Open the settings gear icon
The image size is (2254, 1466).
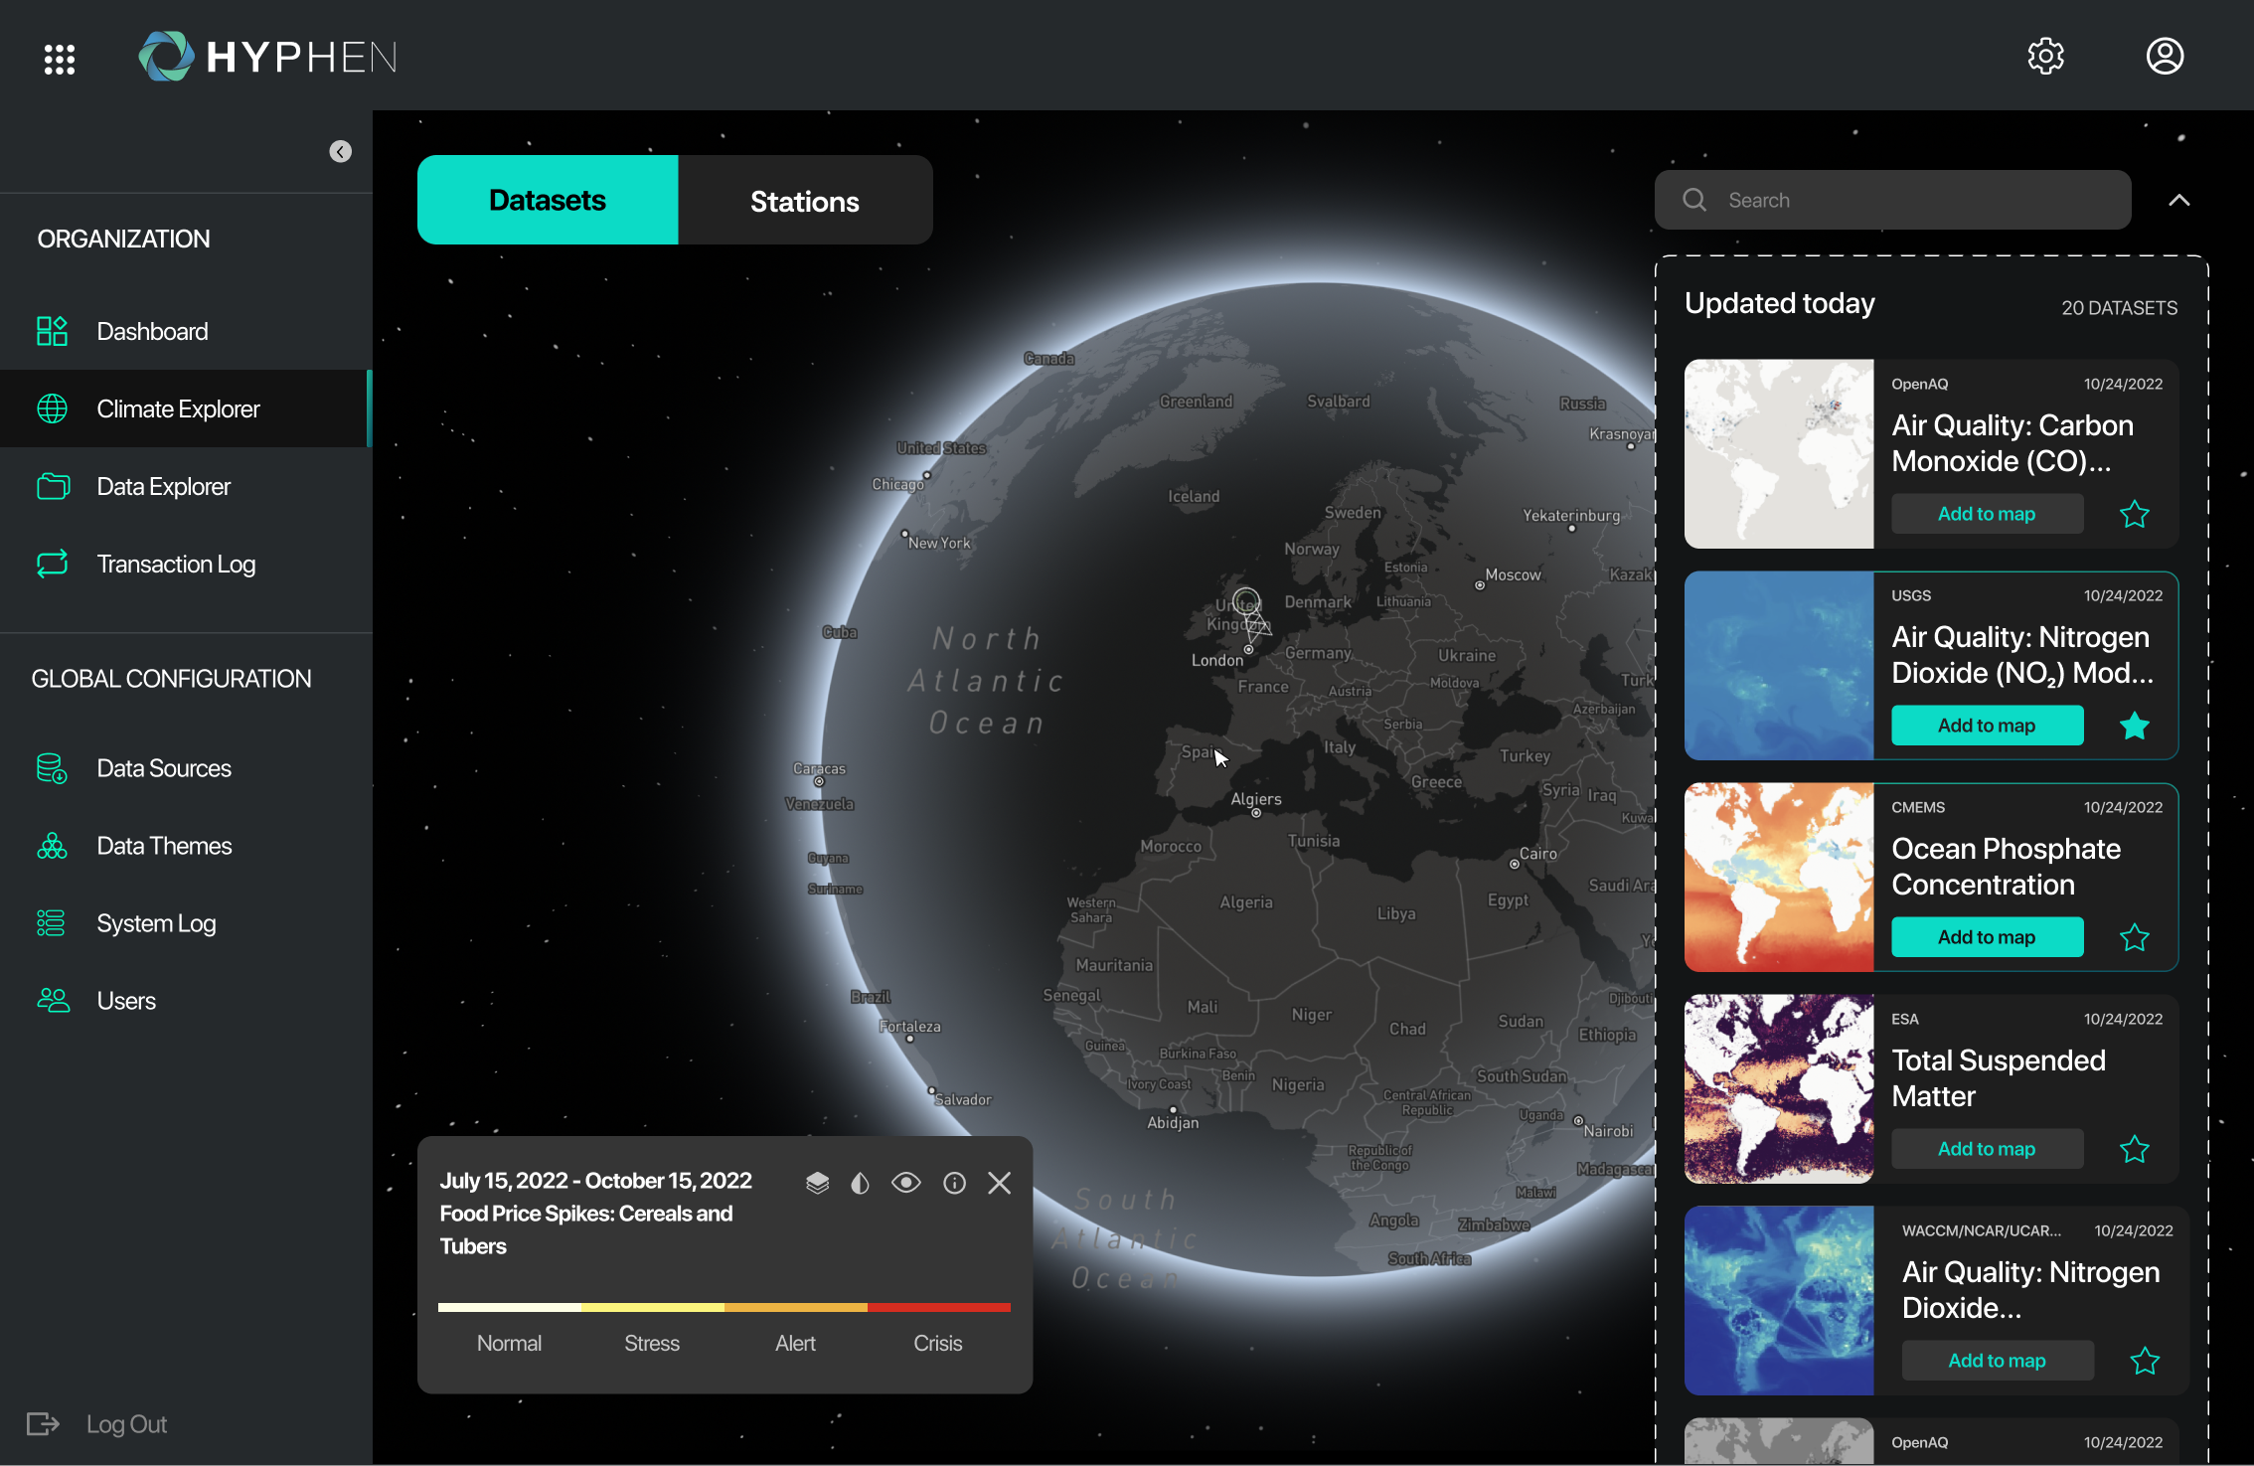(2045, 57)
